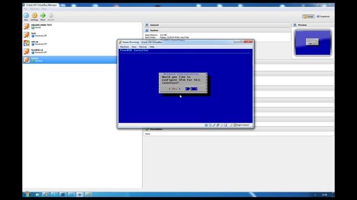
Task: Click the running machine's icon in list
Action: (x=26, y=59)
